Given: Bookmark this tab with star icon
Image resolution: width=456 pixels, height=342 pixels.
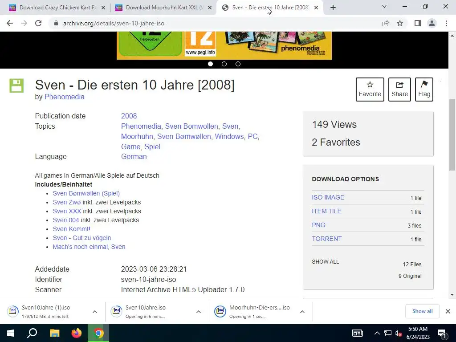Looking at the screenshot, I should pyautogui.click(x=400, y=23).
